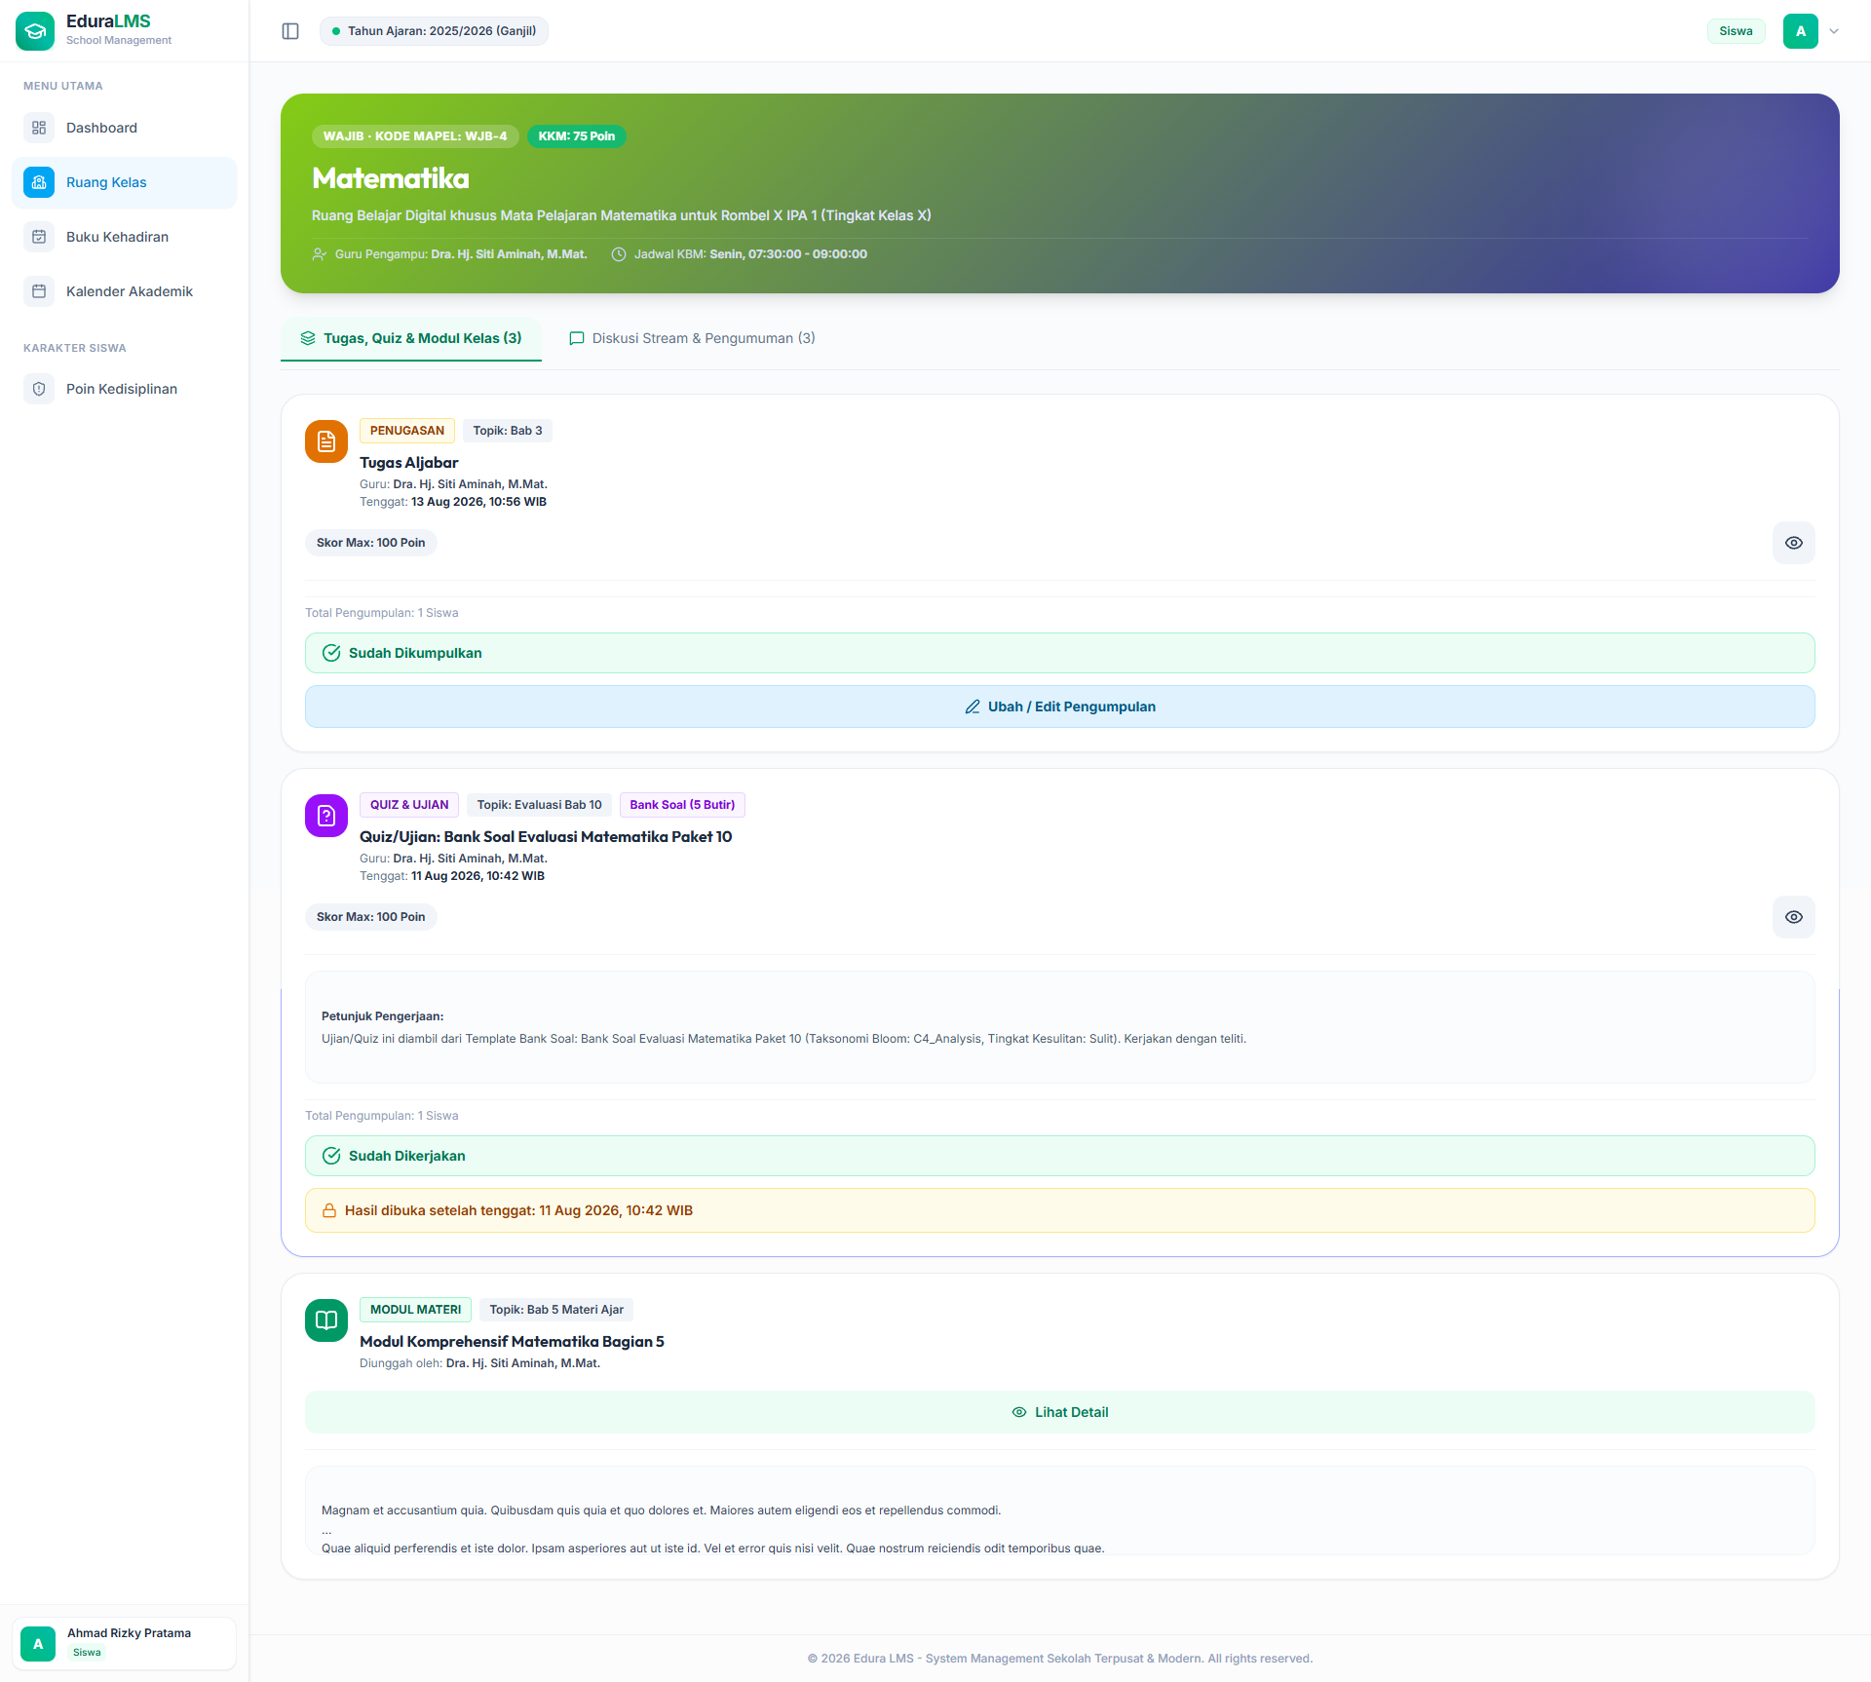
Task: Click the purple Quiz & Ujian icon
Action: tap(326, 816)
